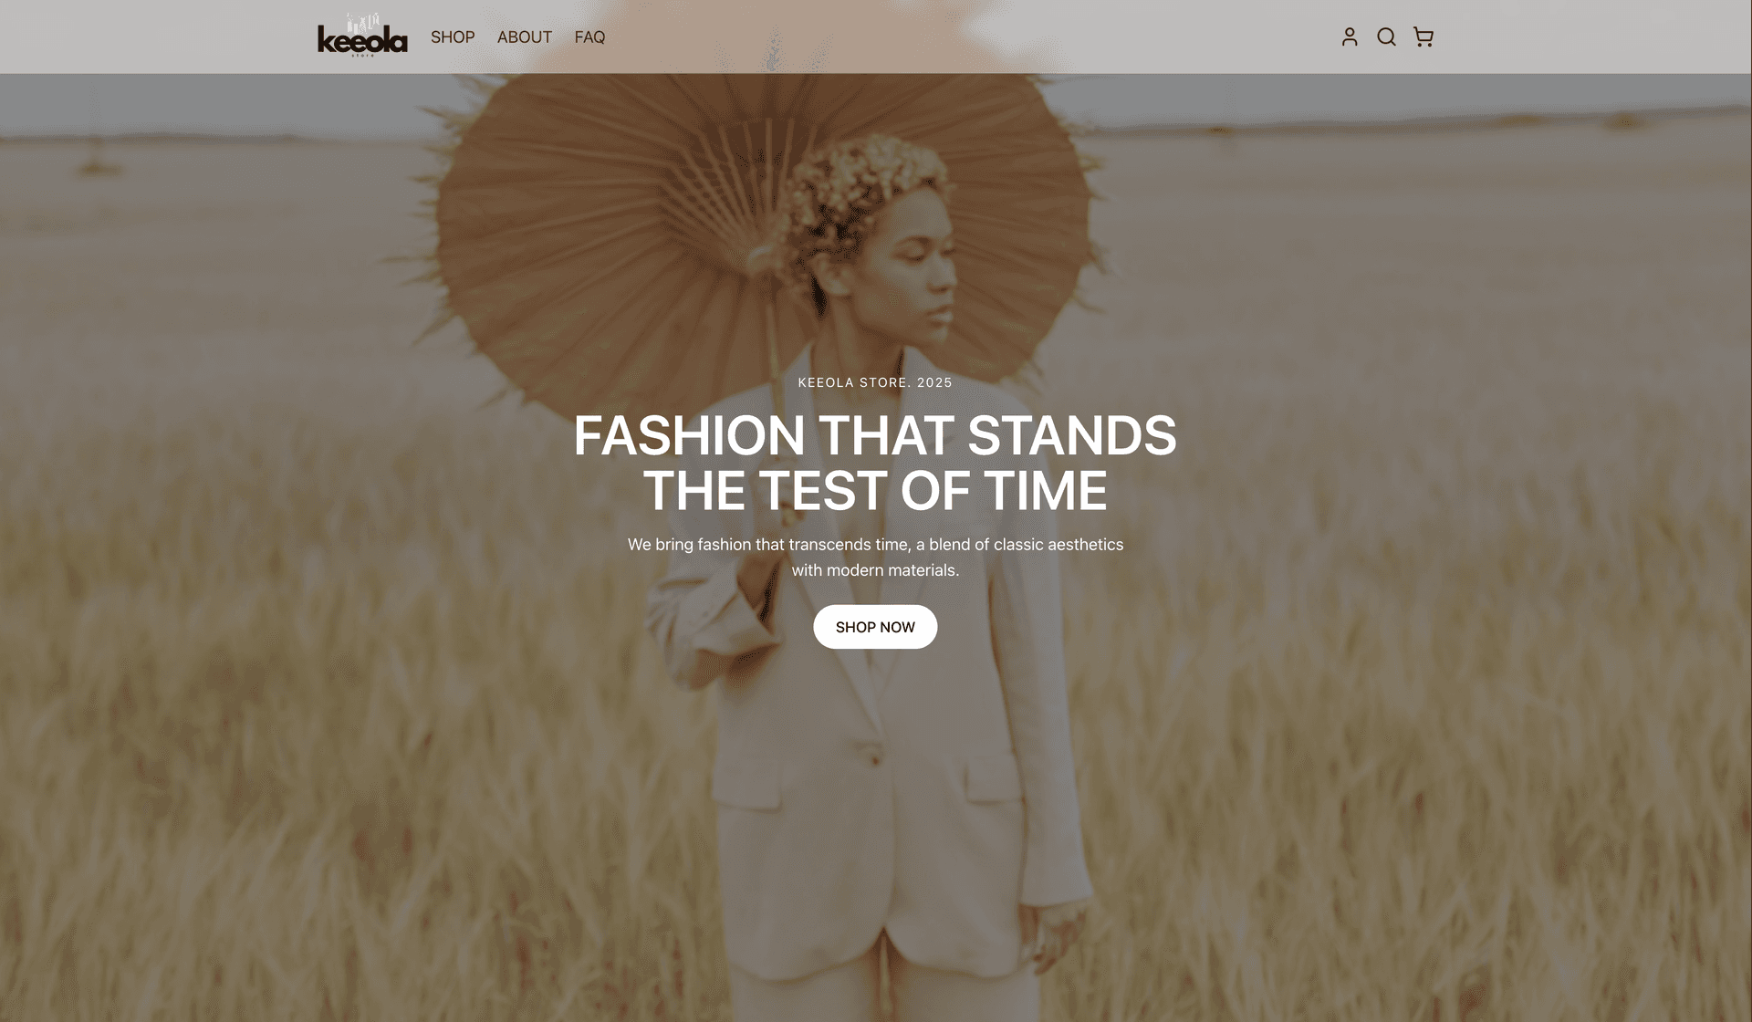Go to the keeola store logo
Image resolution: width=1752 pixels, height=1022 pixels.
pos(362,36)
